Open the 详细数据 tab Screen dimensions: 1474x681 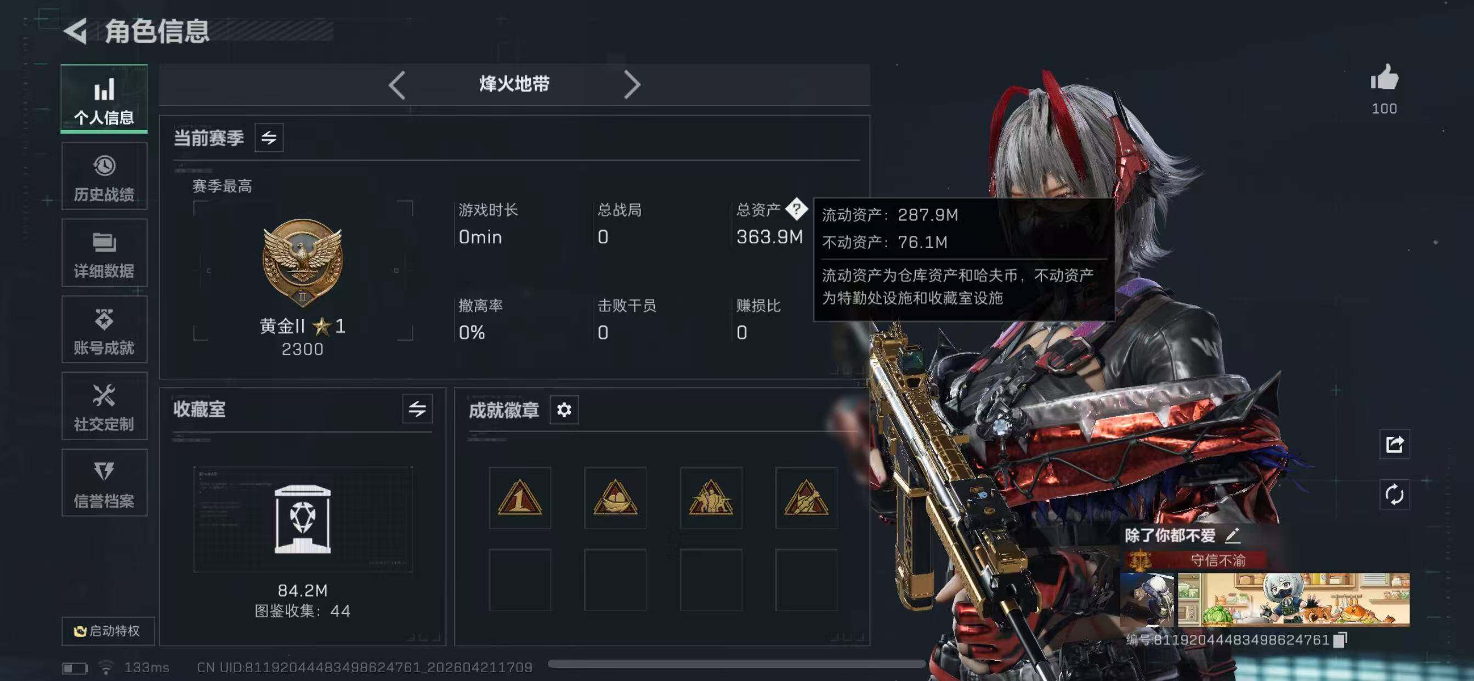click(x=104, y=253)
